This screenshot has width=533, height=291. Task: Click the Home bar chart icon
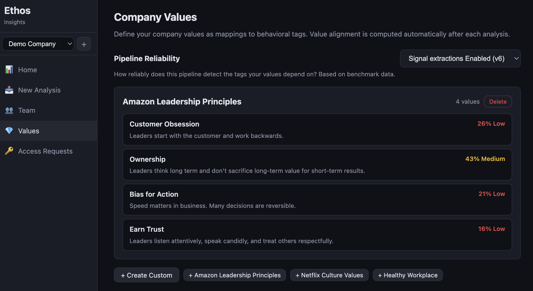click(x=9, y=70)
